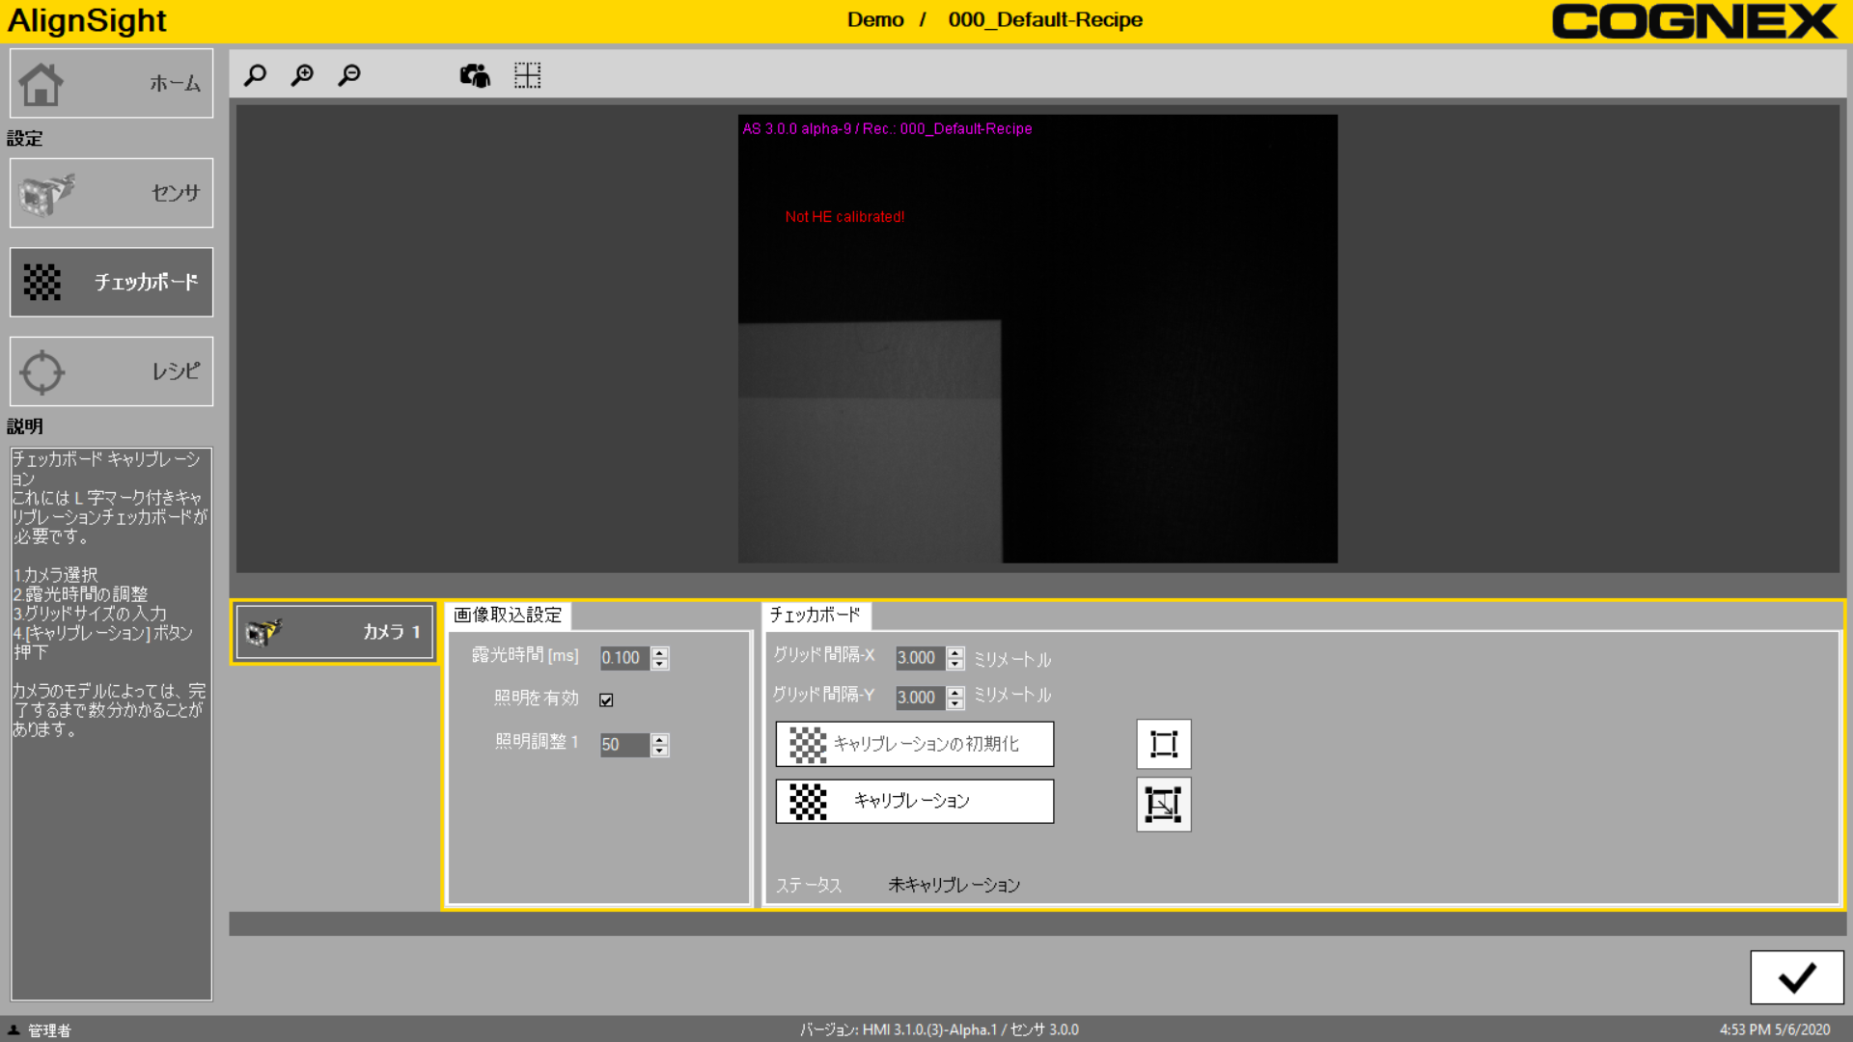This screenshot has width=1853, height=1042.
Task: Toggle the 照明を有効 checkbox
Action: [x=606, y=700]
